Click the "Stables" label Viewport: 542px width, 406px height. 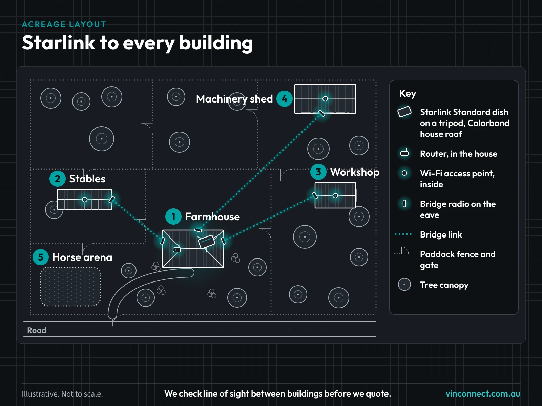(x=87, y=179)
